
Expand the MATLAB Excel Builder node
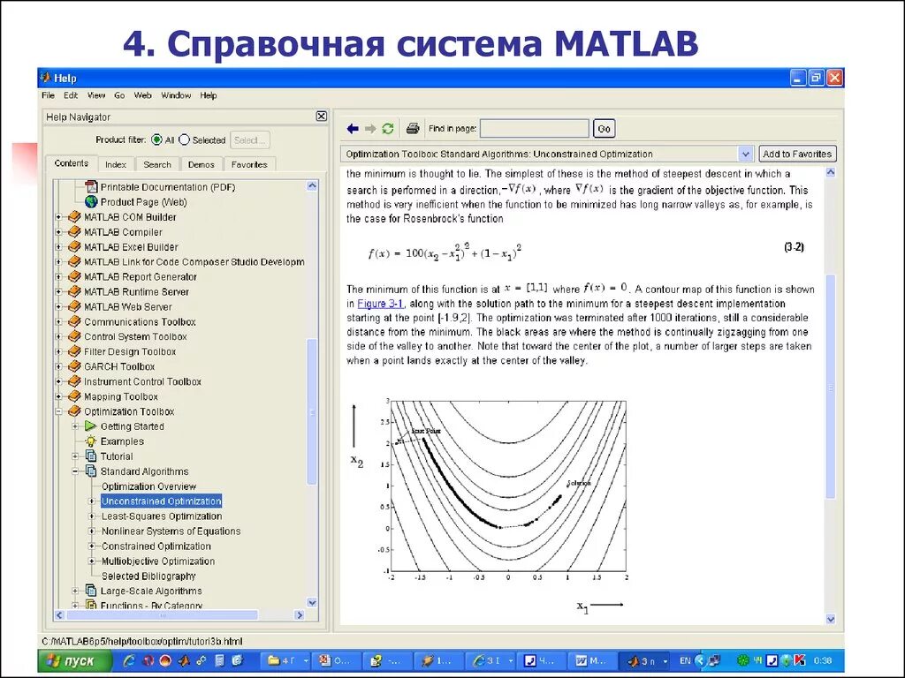click(59, 247)
